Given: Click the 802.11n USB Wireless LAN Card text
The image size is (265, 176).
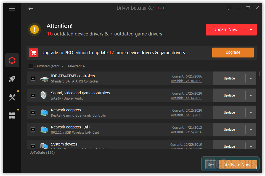Looking at the screenshot, I should [75, 132].
